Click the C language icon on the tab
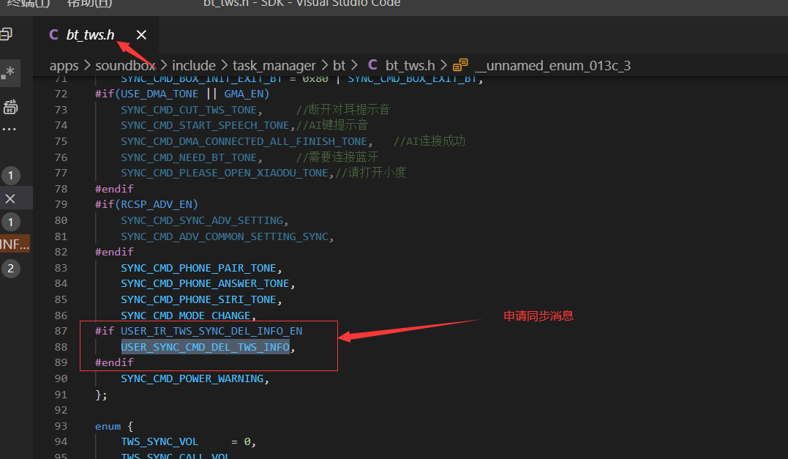The height and width of the screenshot is (459, 788). [x=53, y=34]
